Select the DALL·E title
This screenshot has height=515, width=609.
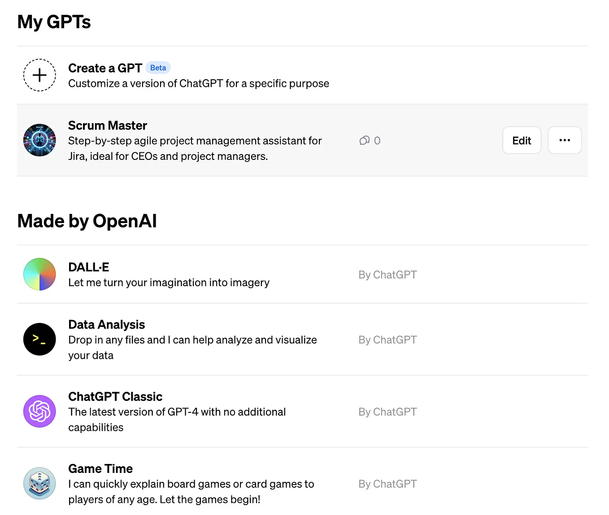(x=89, y=267)
